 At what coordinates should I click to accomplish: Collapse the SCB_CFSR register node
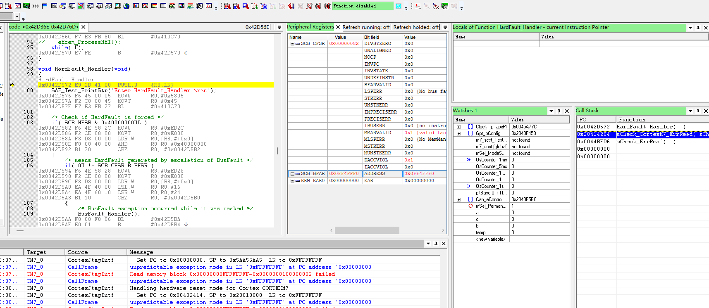(292, 44)
